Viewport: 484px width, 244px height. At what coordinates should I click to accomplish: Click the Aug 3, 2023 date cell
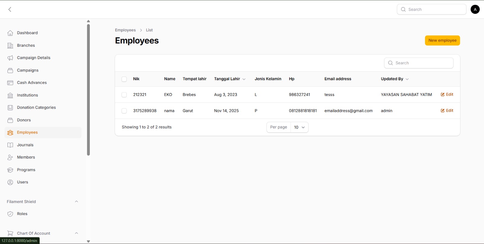click(x=226, y=95)
